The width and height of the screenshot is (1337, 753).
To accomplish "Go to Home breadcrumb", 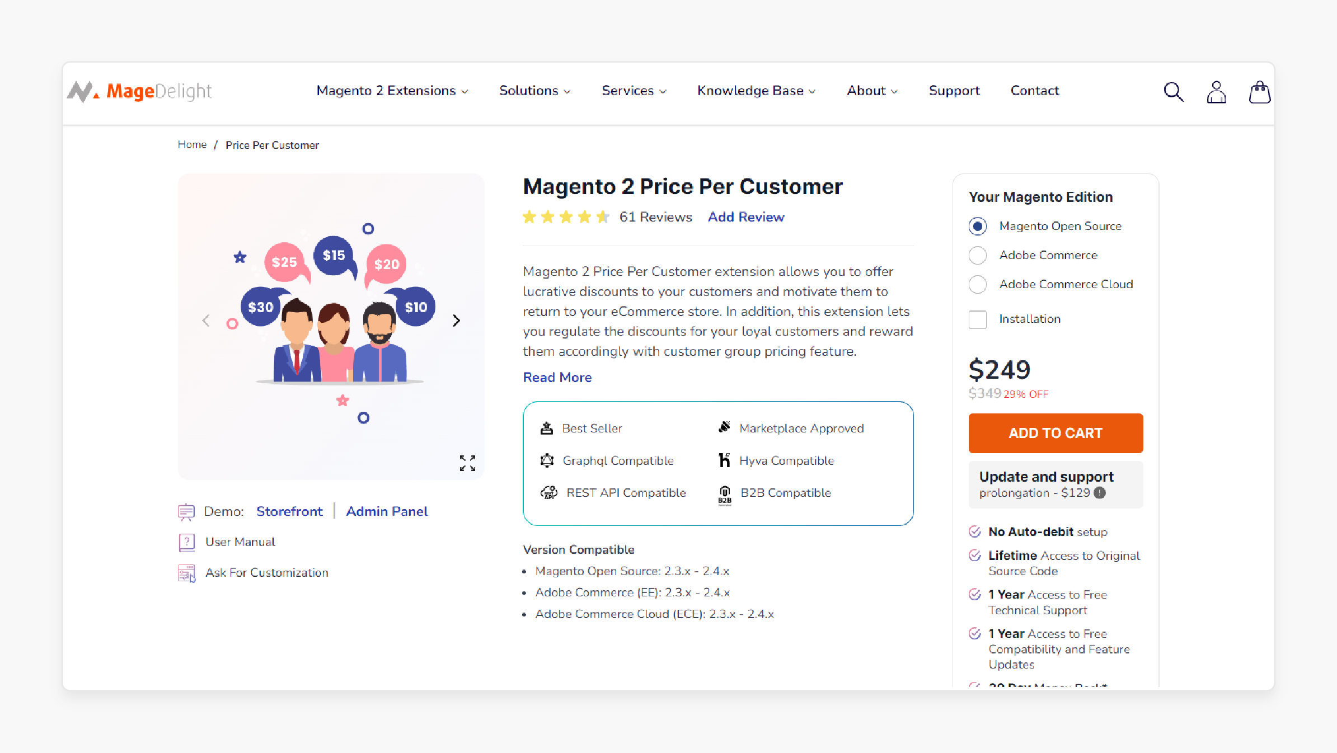I will (192, 145).
